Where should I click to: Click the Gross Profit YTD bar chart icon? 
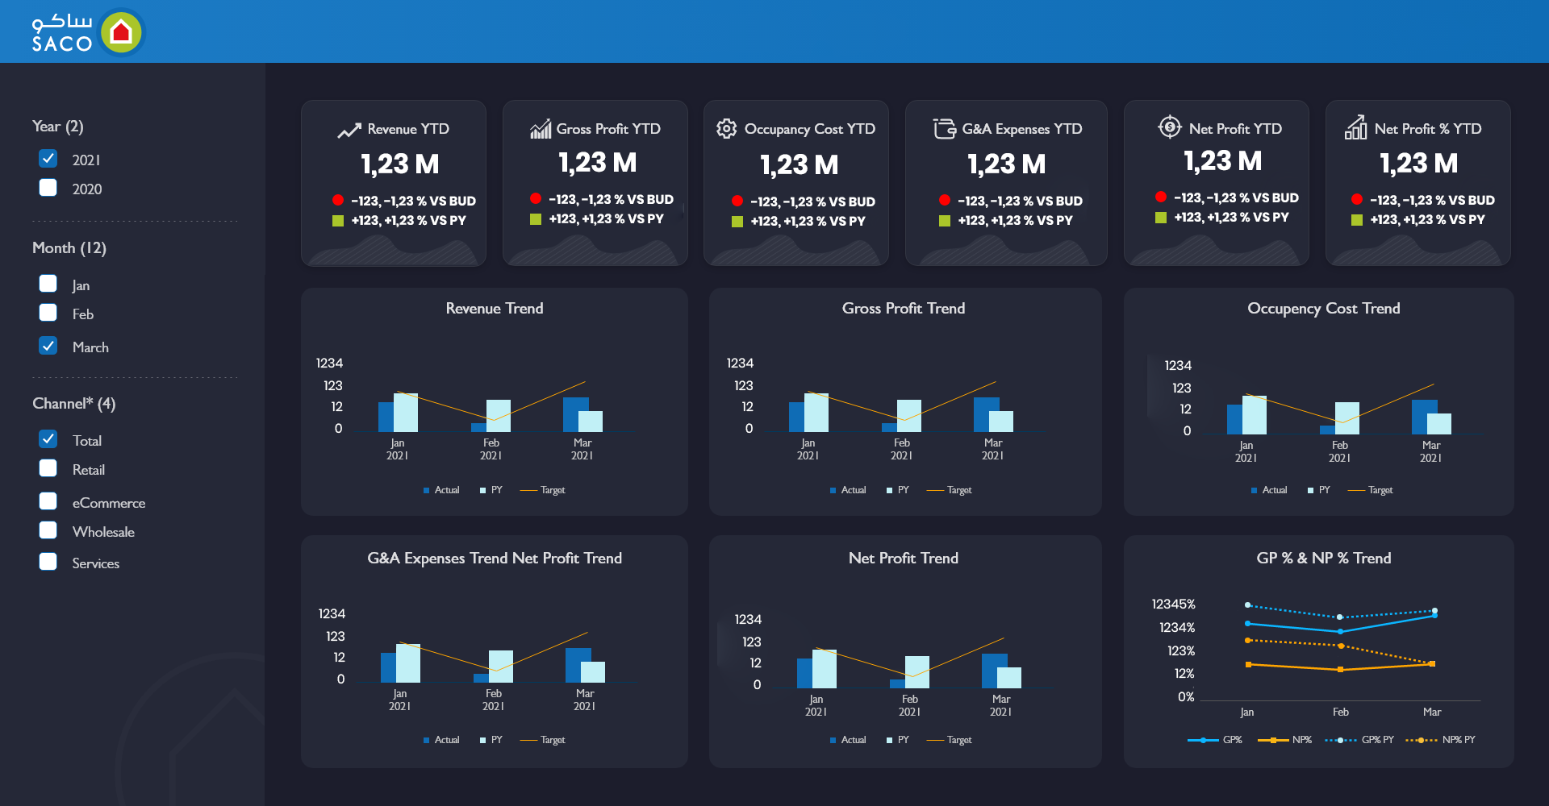pos(540,128)
